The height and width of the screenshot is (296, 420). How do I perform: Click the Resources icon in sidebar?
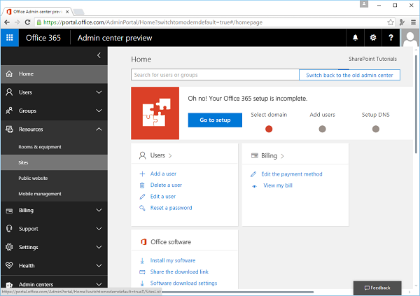point(9,129)
